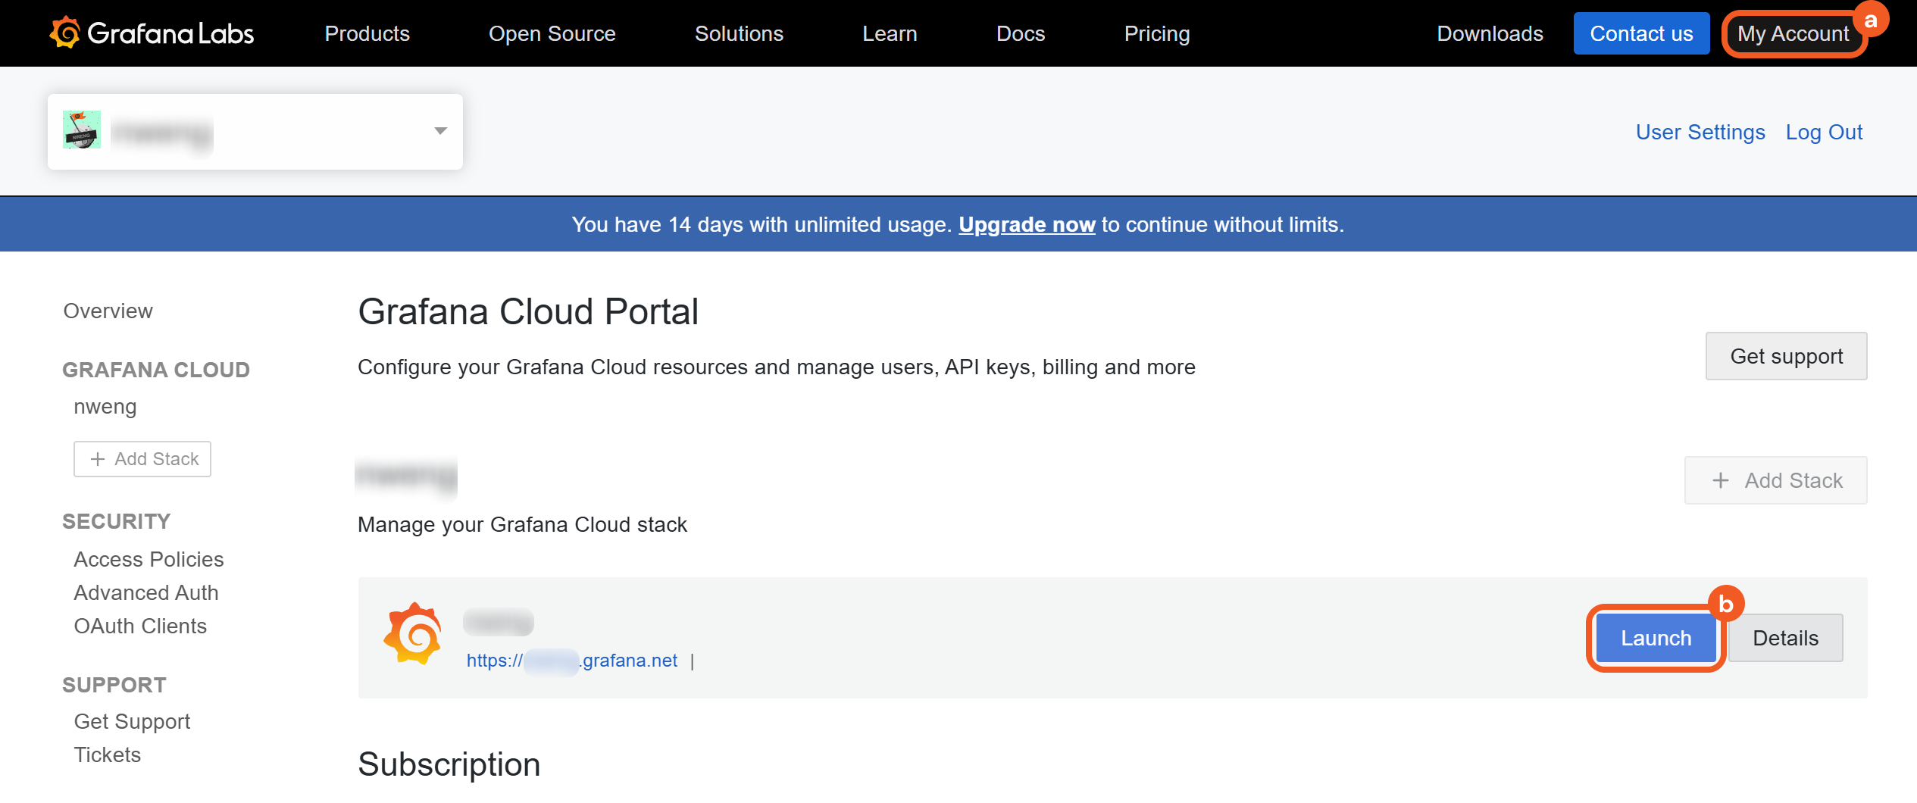The image size is (1917, 803).
Task: Select Access Policies in the sidebar
Action: click(x=149, y=559)
